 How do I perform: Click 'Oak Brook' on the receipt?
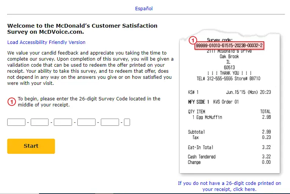(x=229, y=56)
